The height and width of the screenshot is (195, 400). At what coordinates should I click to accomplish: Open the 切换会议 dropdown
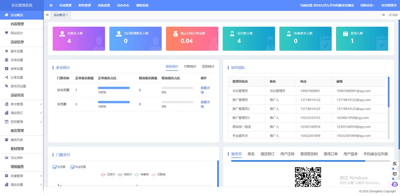pos(367,5)
